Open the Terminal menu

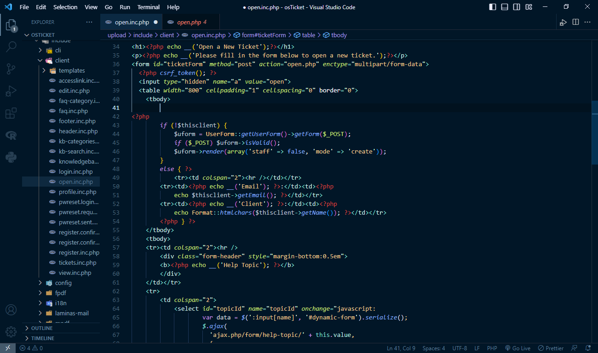[148, 7]
